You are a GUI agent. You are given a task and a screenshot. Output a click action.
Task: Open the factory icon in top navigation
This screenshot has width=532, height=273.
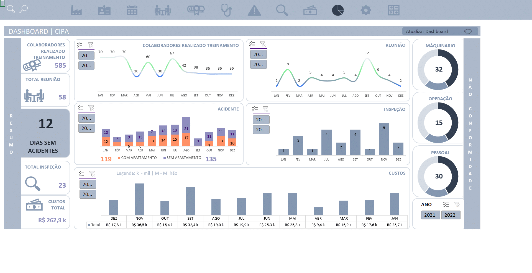coord(76,11)
